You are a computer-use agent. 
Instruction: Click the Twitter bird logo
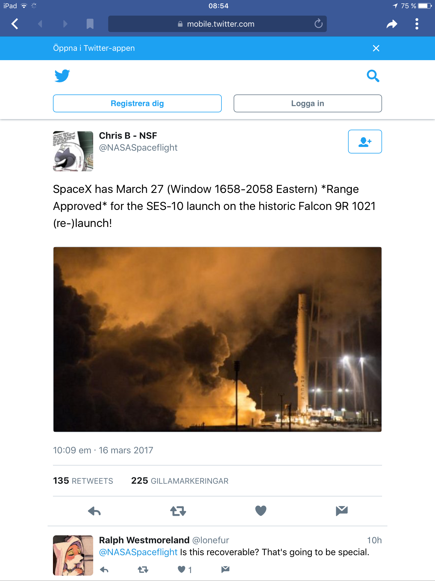point(62,76)
